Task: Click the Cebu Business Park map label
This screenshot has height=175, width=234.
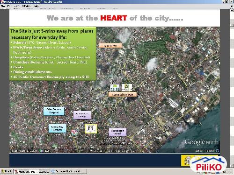Action: pyautogui.click(x=123, y=94)
